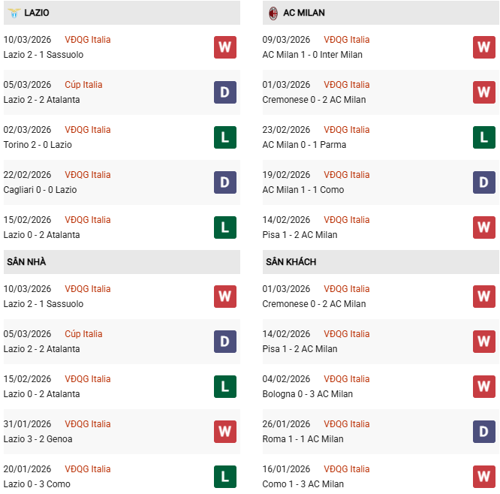The width and height of the screenshot is (500, 494).
Task: Click the 22/02/2026 date on Cagliari row
Action: point(27,175)
